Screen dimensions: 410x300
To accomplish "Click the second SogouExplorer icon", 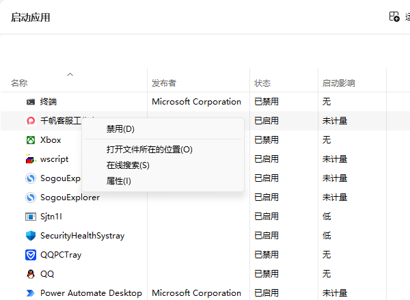I will 31,197.
